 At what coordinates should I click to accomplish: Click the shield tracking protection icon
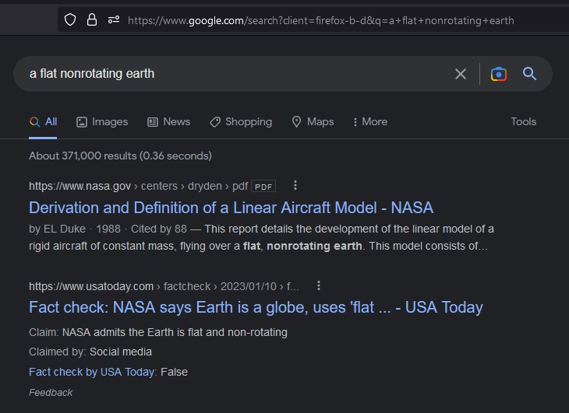[70, 19]
